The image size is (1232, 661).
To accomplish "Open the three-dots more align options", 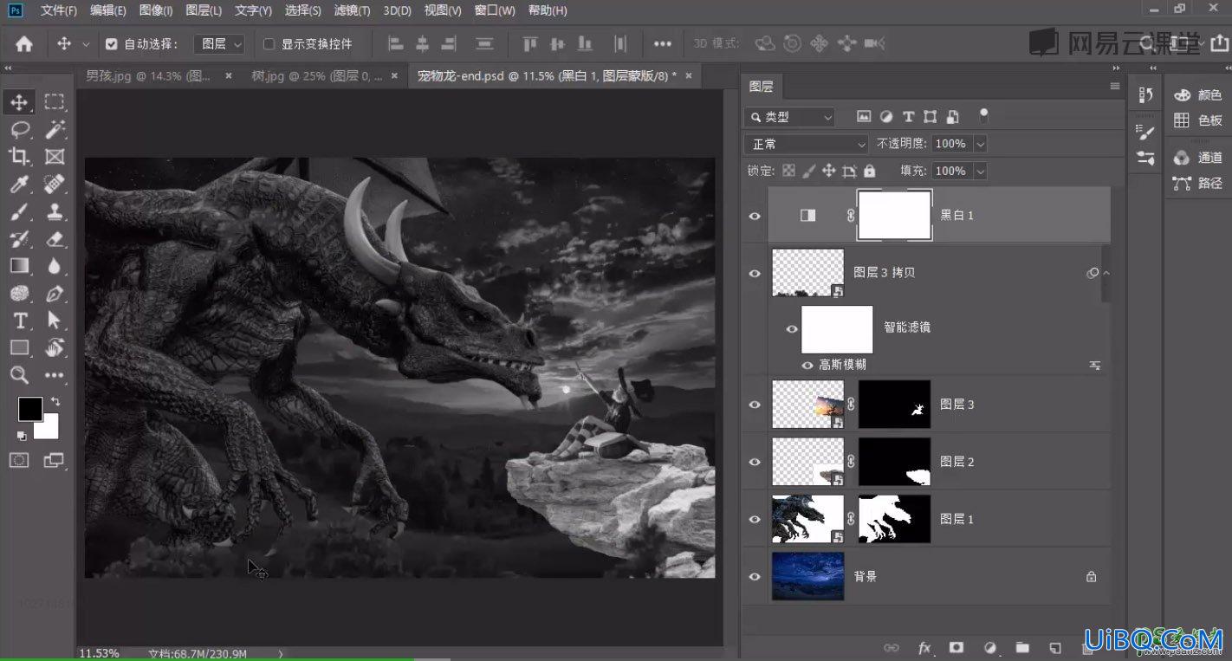I will 663,43.
